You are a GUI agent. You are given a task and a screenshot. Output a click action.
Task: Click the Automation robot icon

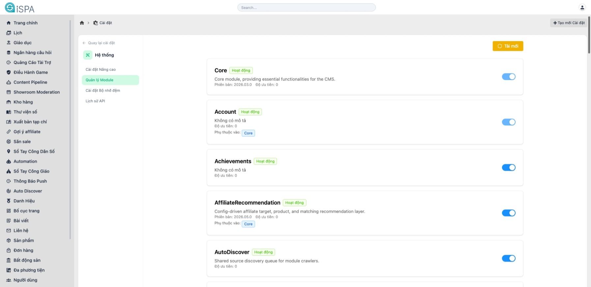[x=9, y=161]
